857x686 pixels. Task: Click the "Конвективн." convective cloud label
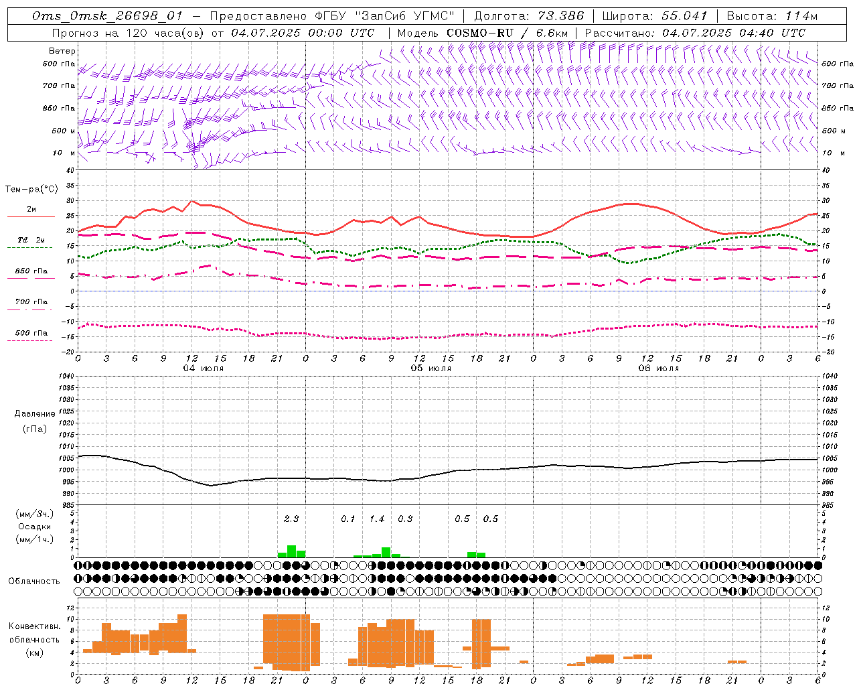pyautogui.click(x=35, y=626)
